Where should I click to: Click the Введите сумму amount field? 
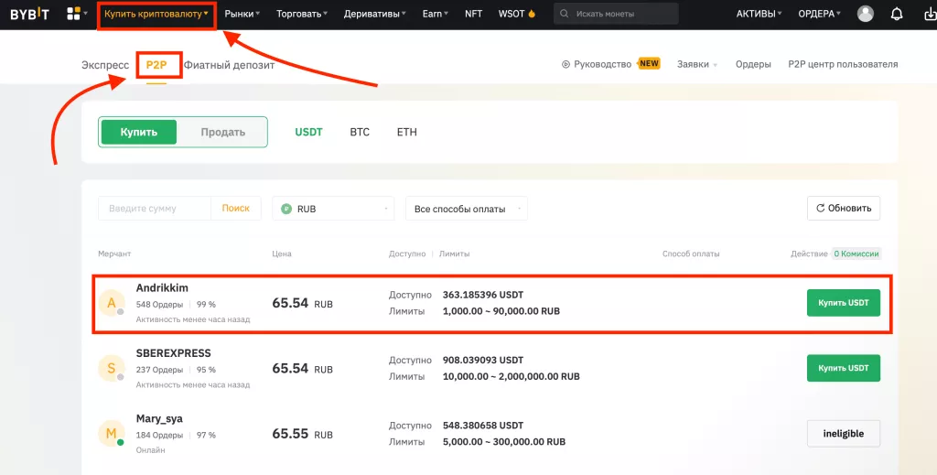point(154,209)
